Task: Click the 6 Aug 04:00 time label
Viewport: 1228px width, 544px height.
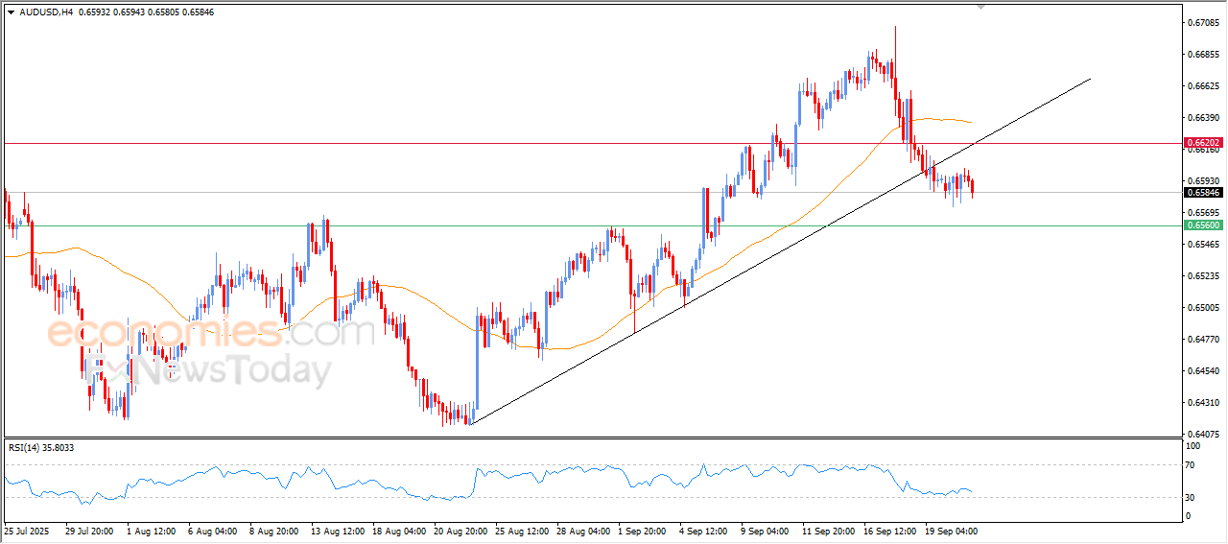Action: [x=211, y=530]
